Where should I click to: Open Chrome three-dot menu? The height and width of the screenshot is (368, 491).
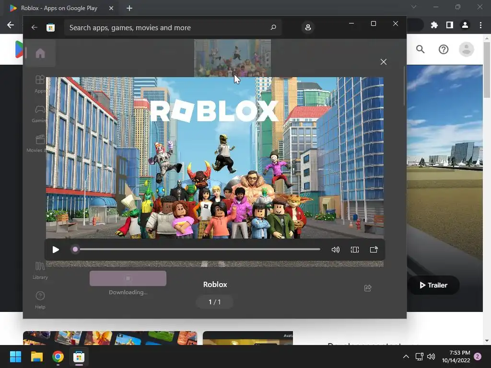pyautogui.click(x=480, y=25)
